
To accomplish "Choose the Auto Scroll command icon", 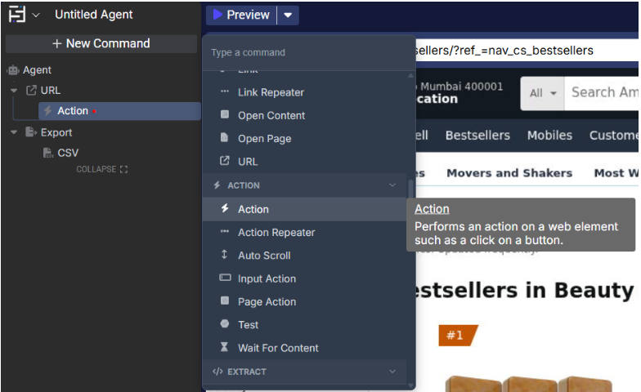I will pos(225,256).
